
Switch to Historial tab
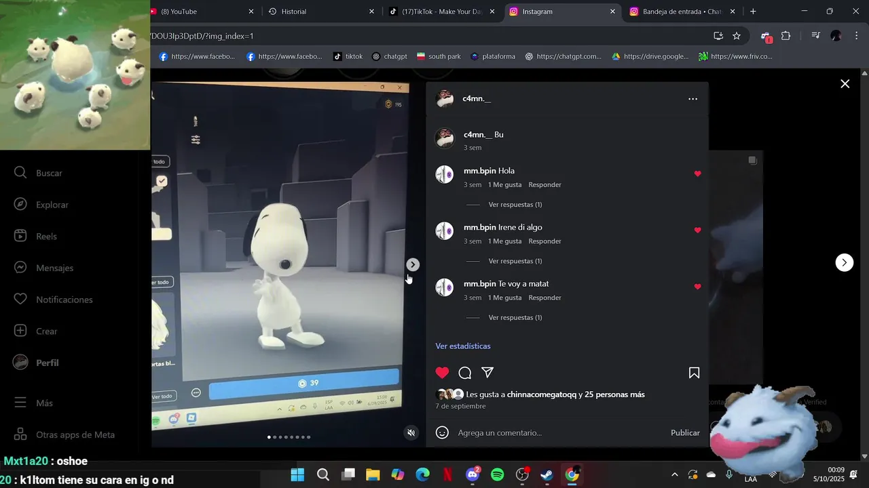pos(320,12)
